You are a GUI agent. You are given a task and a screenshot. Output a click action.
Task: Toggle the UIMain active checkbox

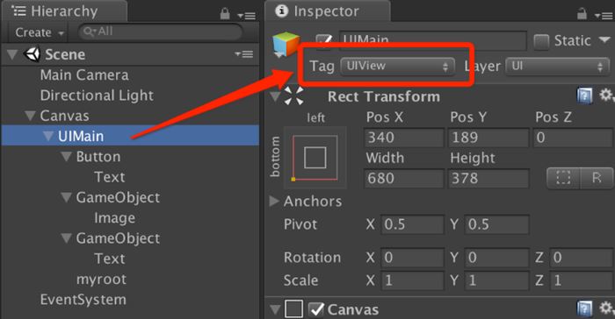(324, 41)
